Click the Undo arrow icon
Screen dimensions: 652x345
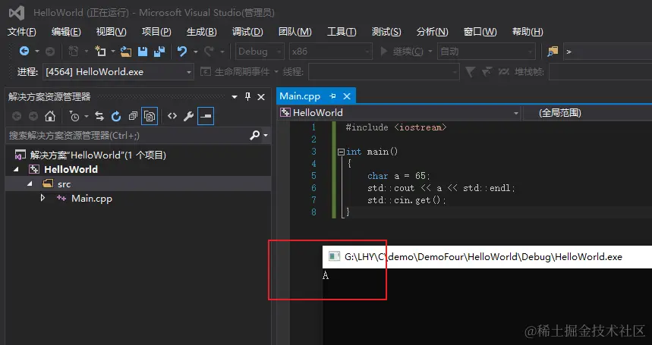[182, 51]
